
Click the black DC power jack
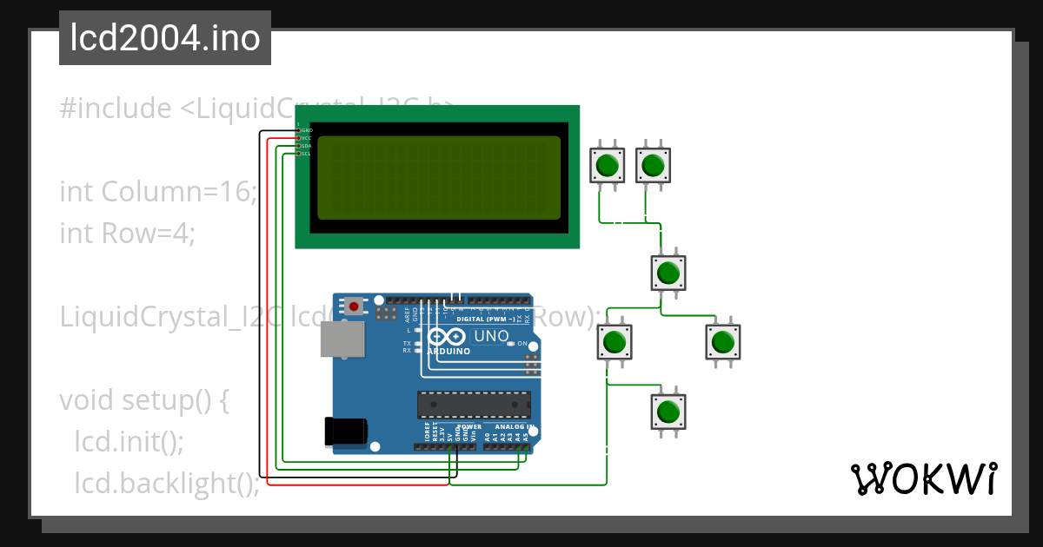point(345,432)
